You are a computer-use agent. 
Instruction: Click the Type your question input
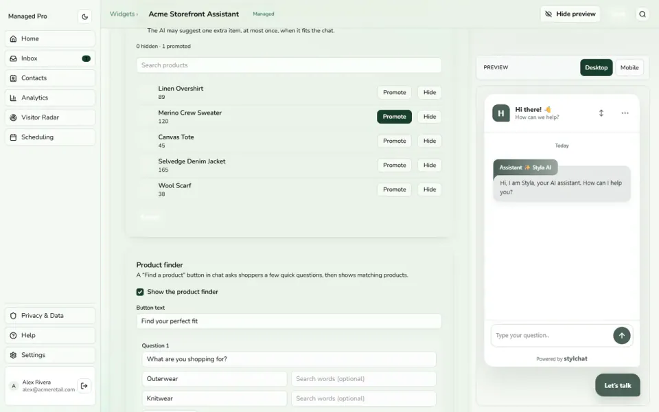point(551,336)
